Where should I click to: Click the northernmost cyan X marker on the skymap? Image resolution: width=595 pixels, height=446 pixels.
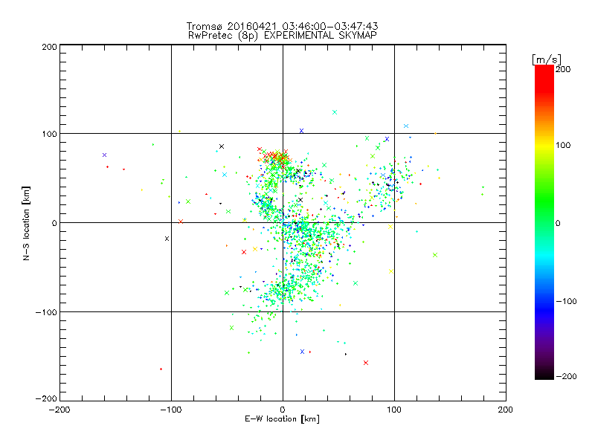pos(335,112)
